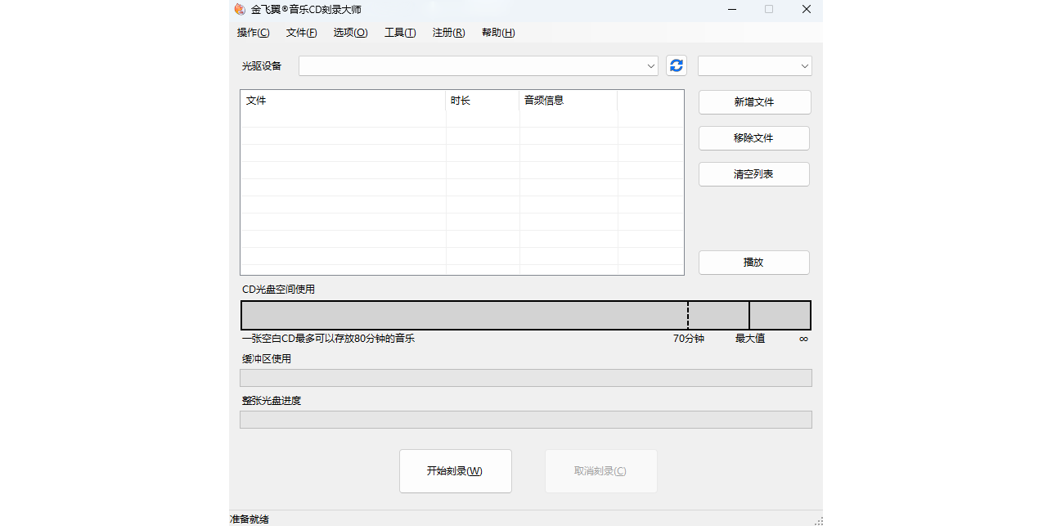Start burning with 开始刻录(W) button
This screenshot has width=1052, height=526.
pyautogui.click(x=455, y=471)
